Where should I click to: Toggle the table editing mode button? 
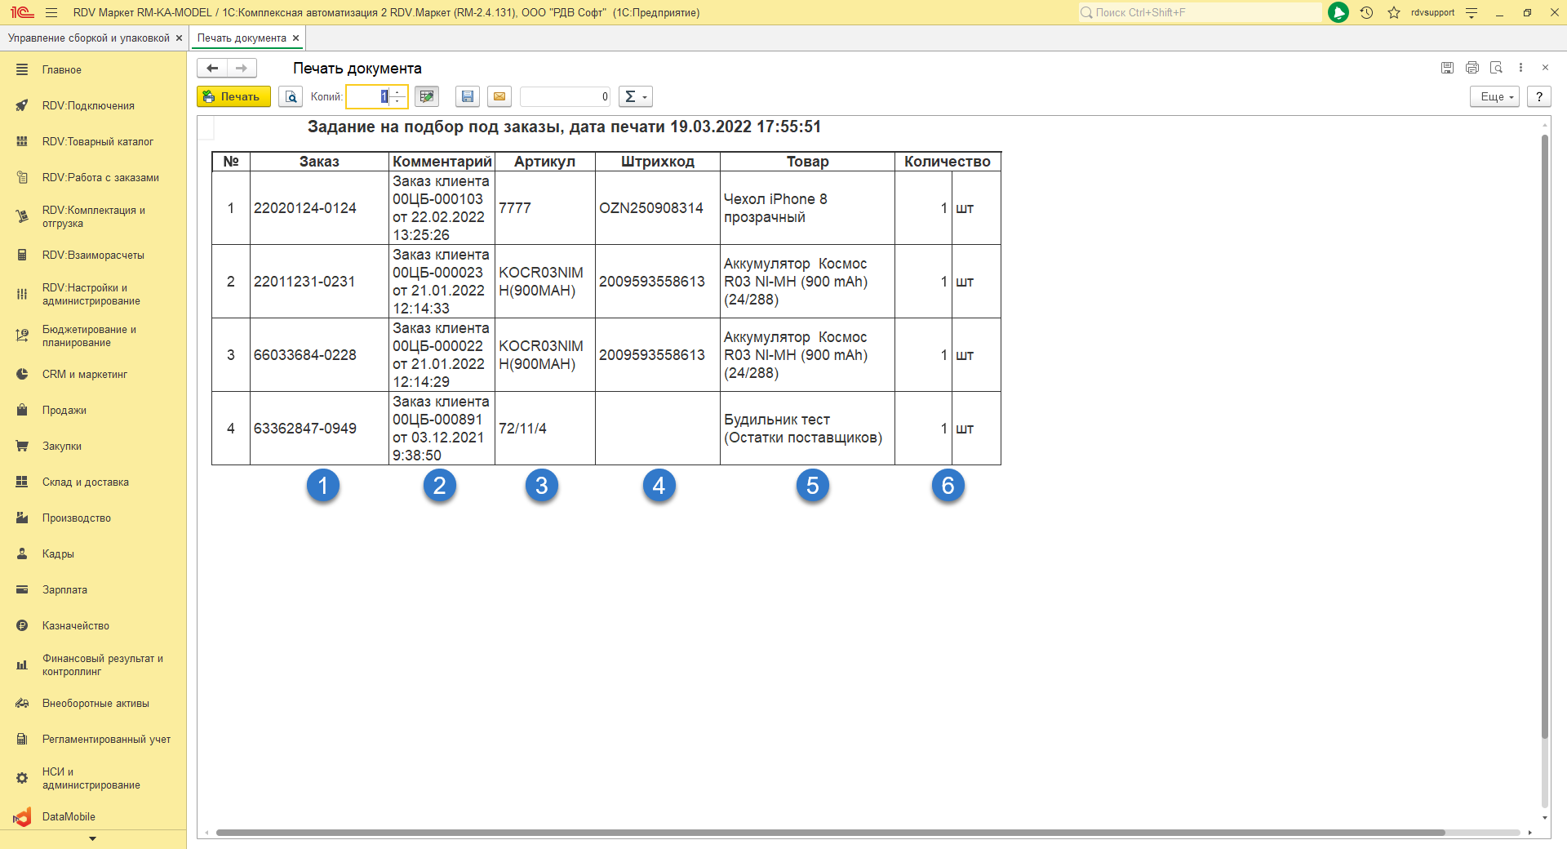tap(426, 96)
